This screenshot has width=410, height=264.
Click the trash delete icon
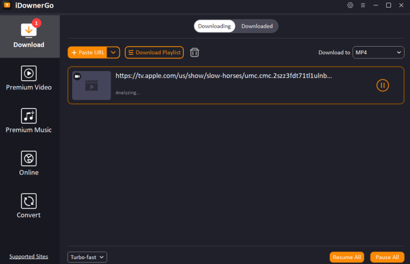click(x=195, y=53)
